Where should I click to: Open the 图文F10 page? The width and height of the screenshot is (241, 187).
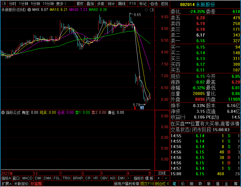tap(147, 184)
